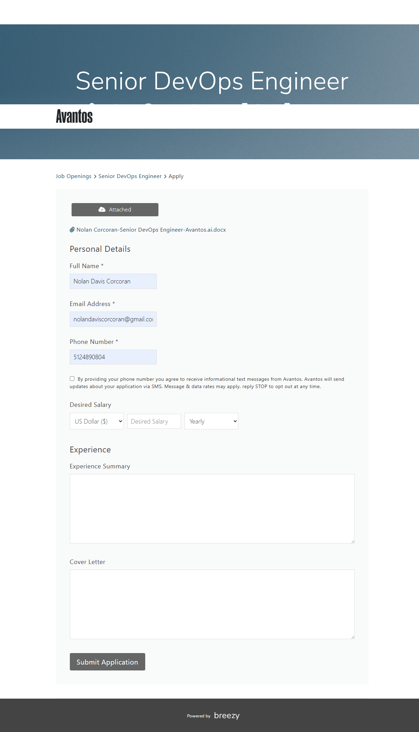Open the Yearly salary period dropdown
Image resolution: width=419 pixels, height=732 pixels.
(211, 421)
